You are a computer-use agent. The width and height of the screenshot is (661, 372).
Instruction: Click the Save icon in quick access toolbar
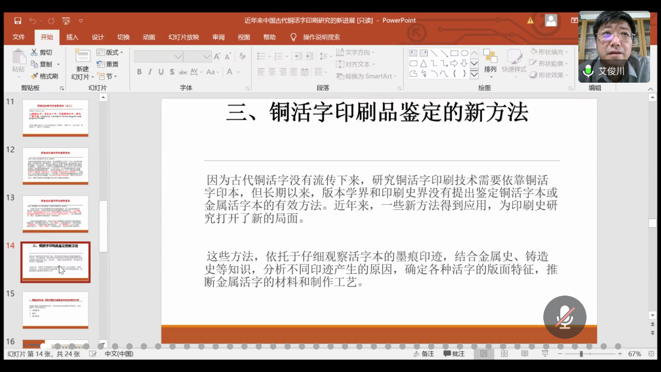point(18,21)
